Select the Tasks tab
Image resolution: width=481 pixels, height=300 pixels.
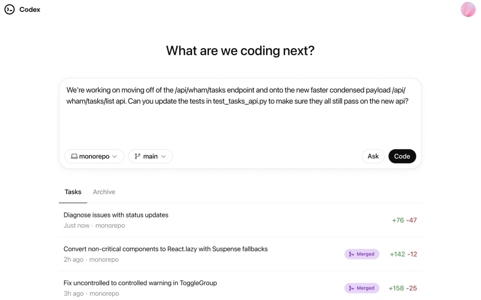(x=73, y=192)
